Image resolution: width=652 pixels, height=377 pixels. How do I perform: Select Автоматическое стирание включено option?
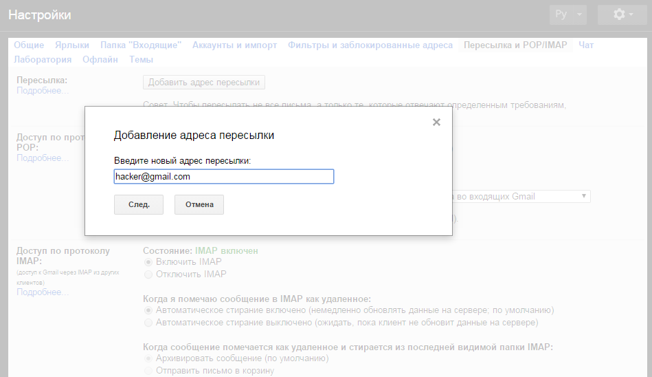tap(148, 310)
